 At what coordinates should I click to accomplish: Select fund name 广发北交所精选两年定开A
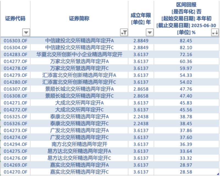click(x=79, y=130)
